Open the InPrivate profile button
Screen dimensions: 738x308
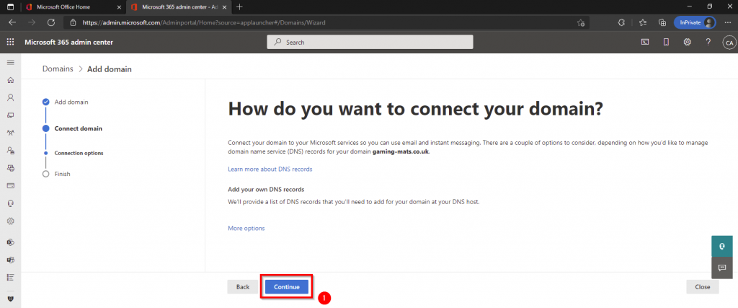click(x=695, y=22)
